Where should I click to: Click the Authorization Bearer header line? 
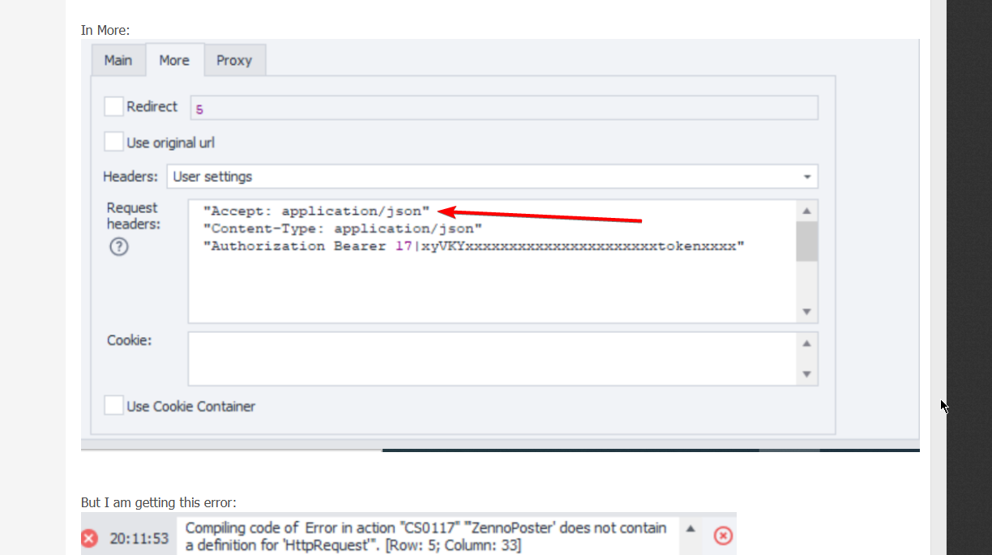coord(473,246)
